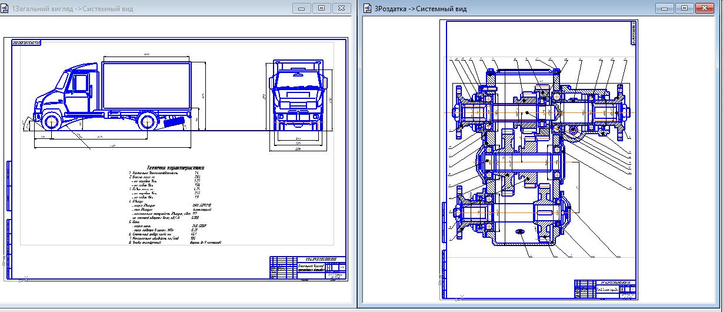Minimize the Загальний вигляд window

[303, 8]
